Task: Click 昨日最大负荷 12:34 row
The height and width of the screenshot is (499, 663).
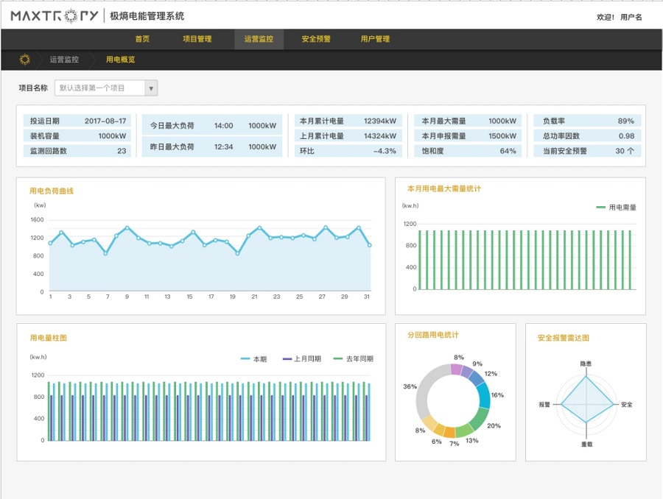Action: coord(212,146)
